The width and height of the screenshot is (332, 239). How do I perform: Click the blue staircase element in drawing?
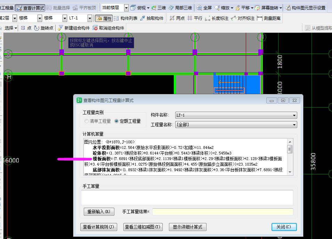click(237, 84)
